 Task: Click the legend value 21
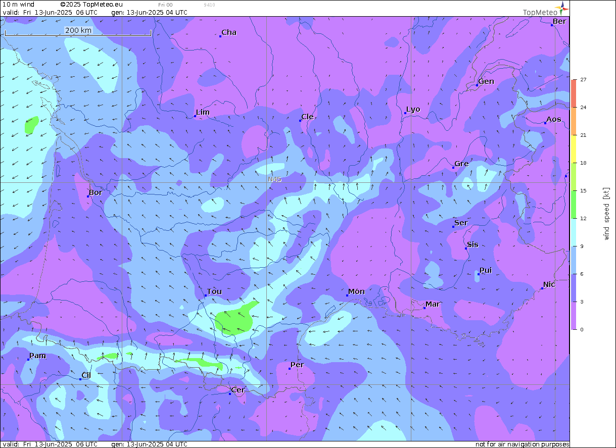(583, 135)
